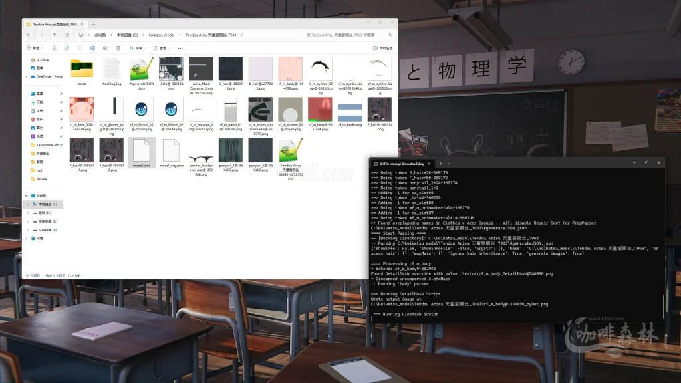Click the folder search box
Image resolution: width=681 pixels, height=383 pixels.
pyautogui.click(x=346, y=35)
